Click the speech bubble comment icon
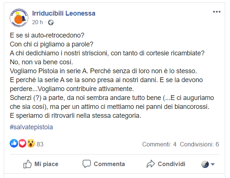 tap(87, 164)
